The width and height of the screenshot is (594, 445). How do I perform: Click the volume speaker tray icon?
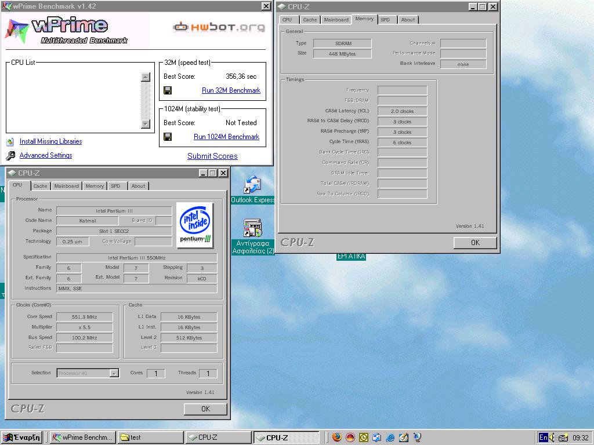552,437
